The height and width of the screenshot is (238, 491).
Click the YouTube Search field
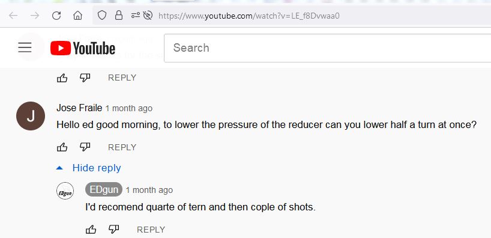click(x=327, y=48)
